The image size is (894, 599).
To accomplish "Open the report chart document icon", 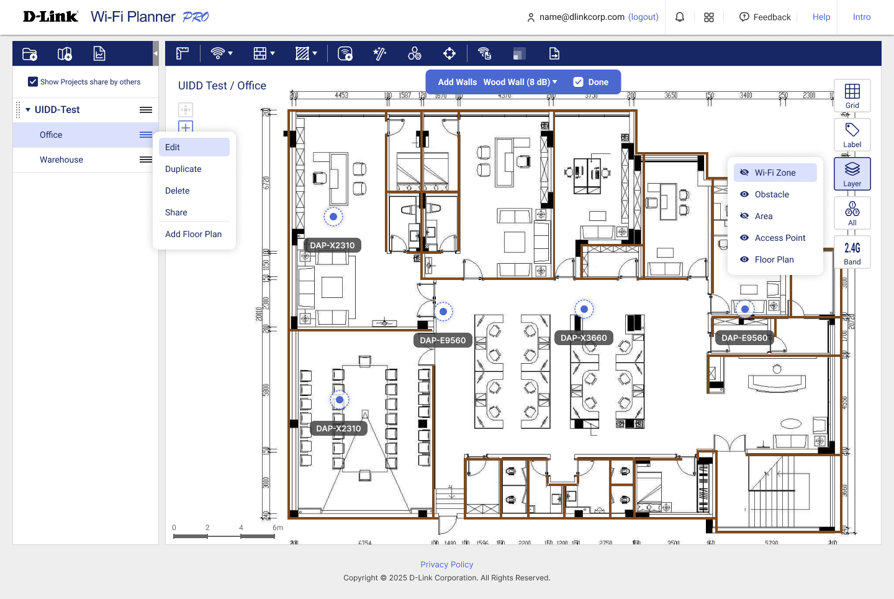I will (x=99, y=54).
